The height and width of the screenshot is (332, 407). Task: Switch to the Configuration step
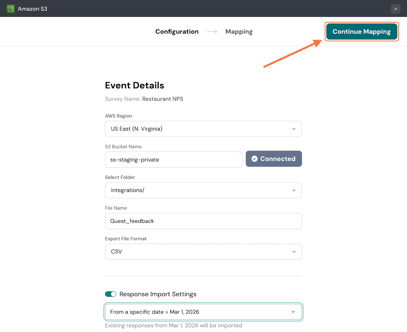pyautogui.click(x=177, y=32)
